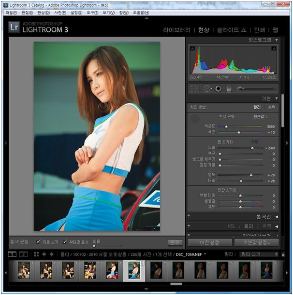Collapse the 히스토그램 panel
This screenshot has height=295, width=293.
coord(277,40)
